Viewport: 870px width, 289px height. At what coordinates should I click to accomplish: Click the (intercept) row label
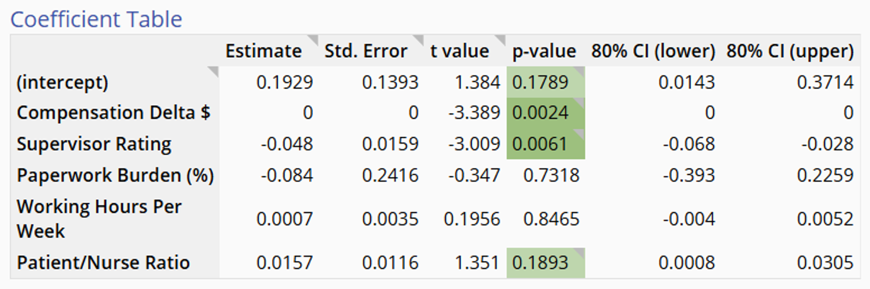[62, 82]
